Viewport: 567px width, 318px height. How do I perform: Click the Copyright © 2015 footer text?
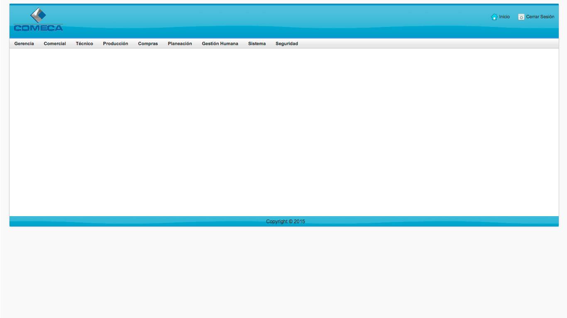pos(285,222)
